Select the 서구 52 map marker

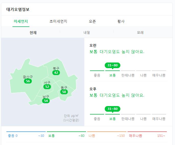[x=47, y=87]
